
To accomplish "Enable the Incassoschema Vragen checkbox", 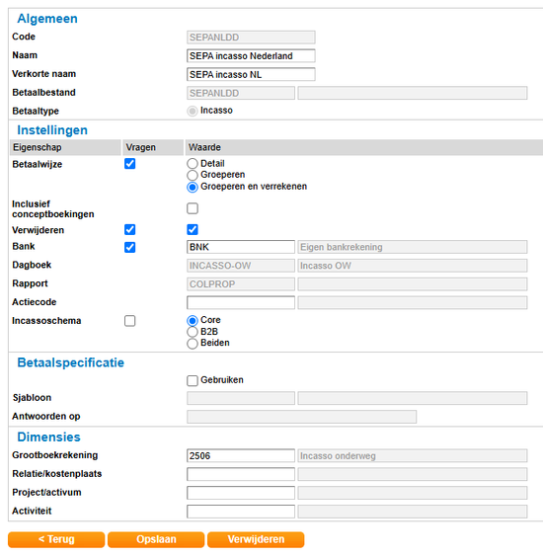I will (130, 321).
